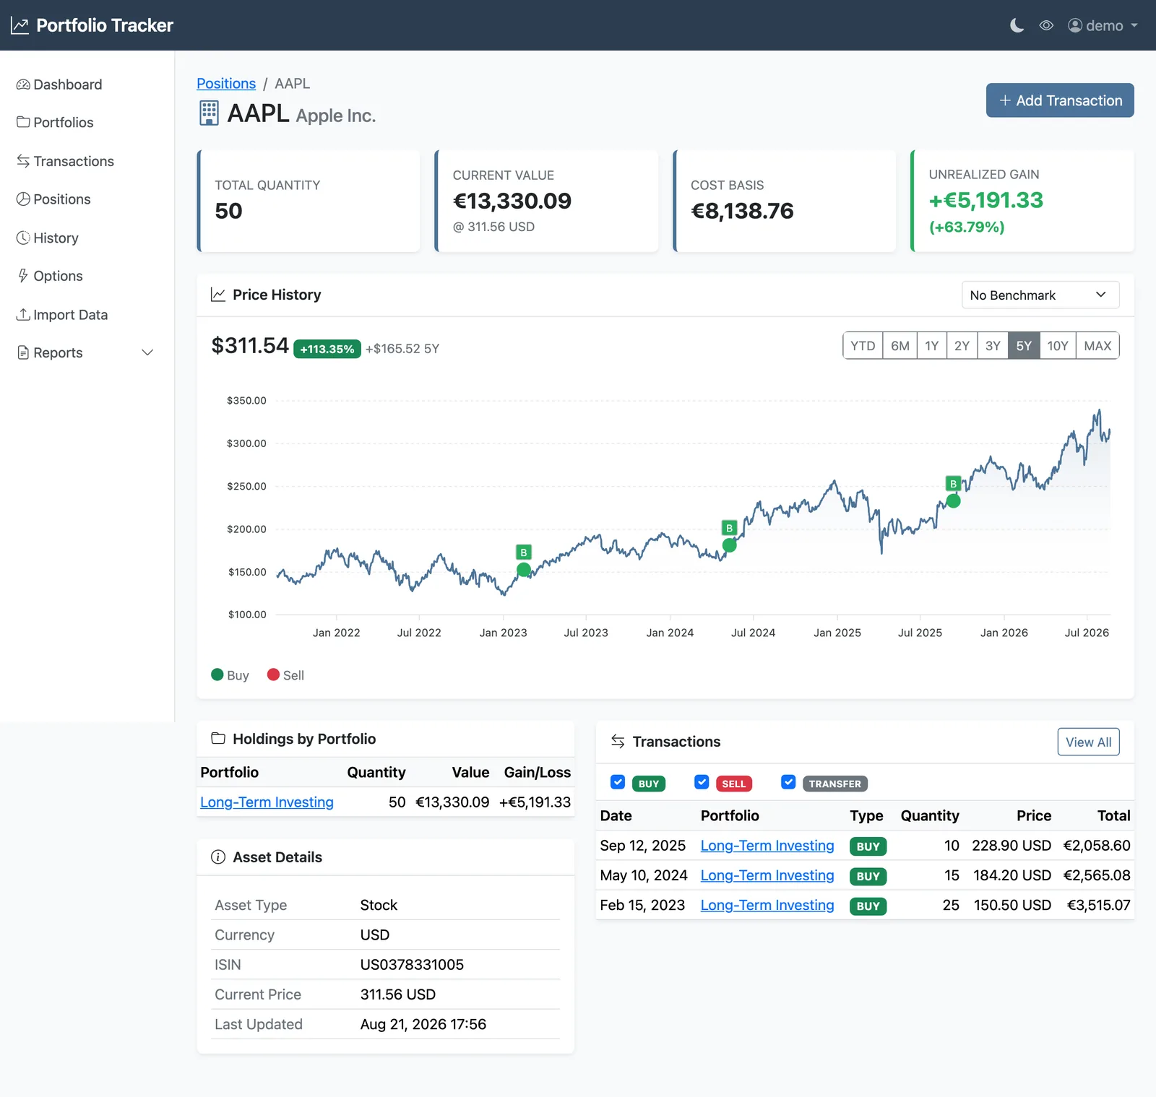Click the AAPL building icon by title
Viewport: 1156px width, 1097px height.
click(209, 113)
